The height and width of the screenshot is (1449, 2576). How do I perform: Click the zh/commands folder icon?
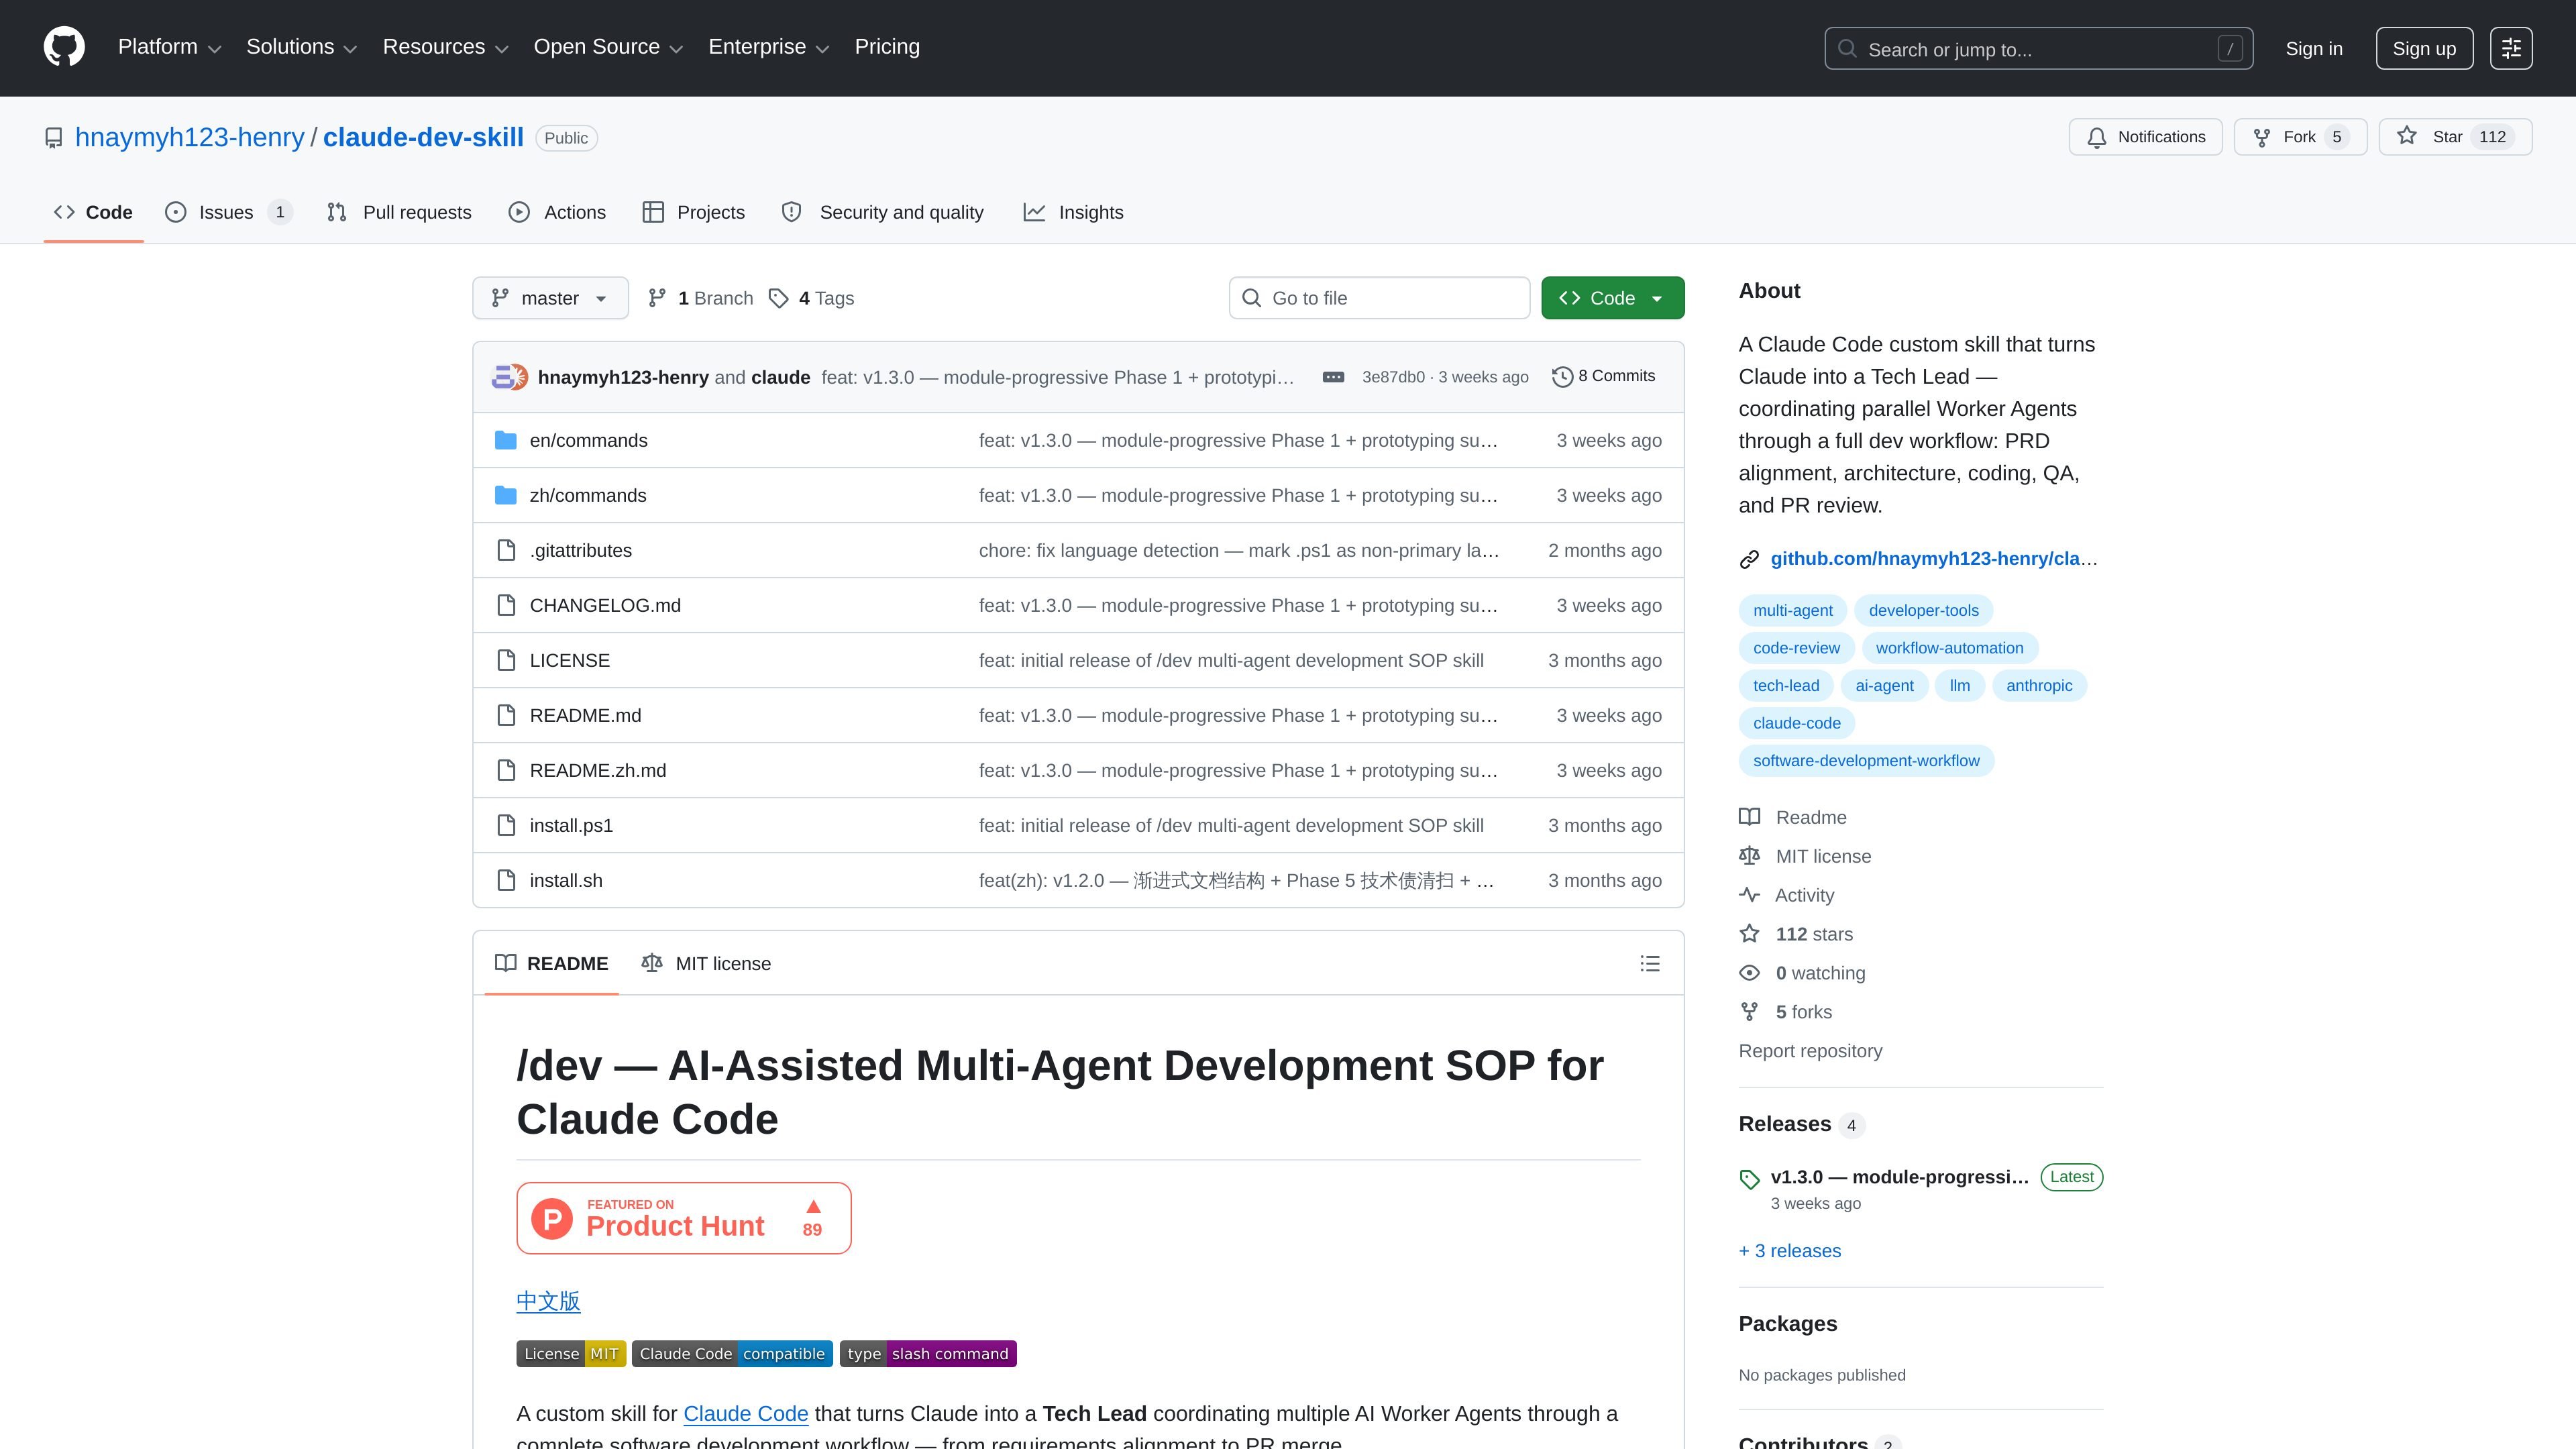click(506, 495)
